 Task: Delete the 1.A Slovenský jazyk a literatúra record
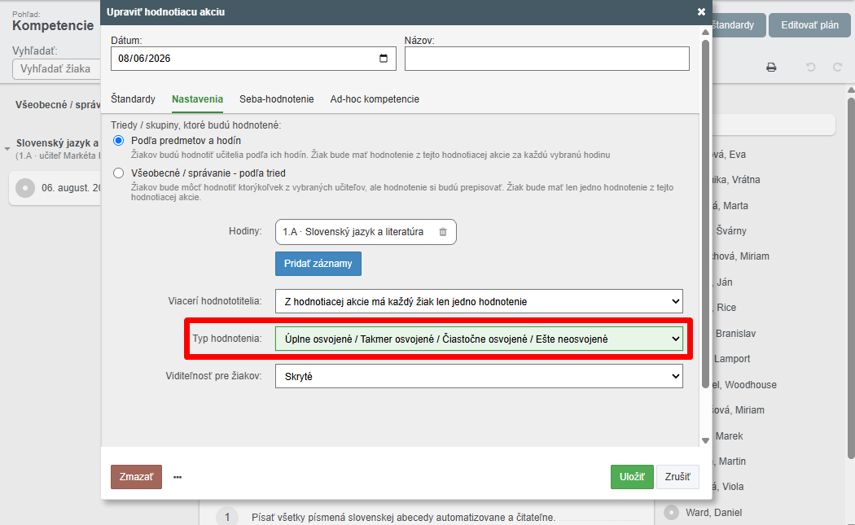(x=443, y=232)
